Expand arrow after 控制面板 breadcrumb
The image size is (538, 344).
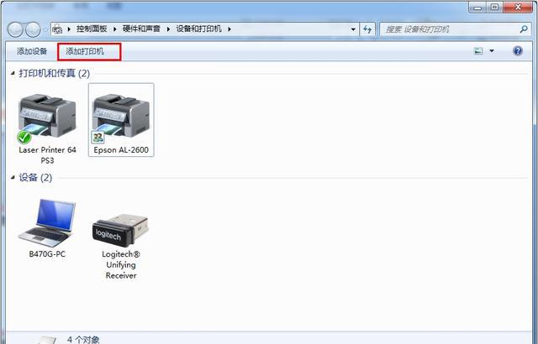[115, 29]
